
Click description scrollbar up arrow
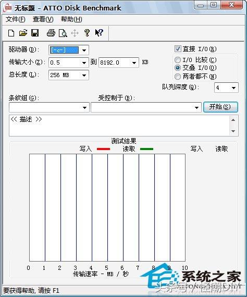(x=233, y=120)
